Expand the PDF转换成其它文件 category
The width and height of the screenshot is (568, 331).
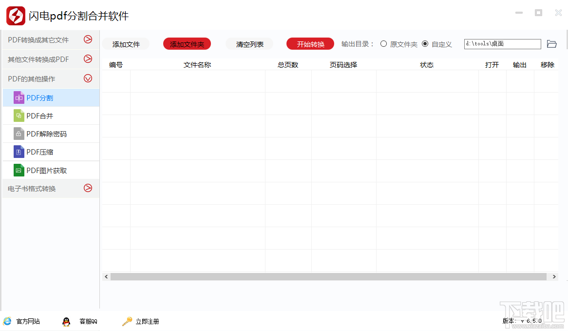click(88, 39)
